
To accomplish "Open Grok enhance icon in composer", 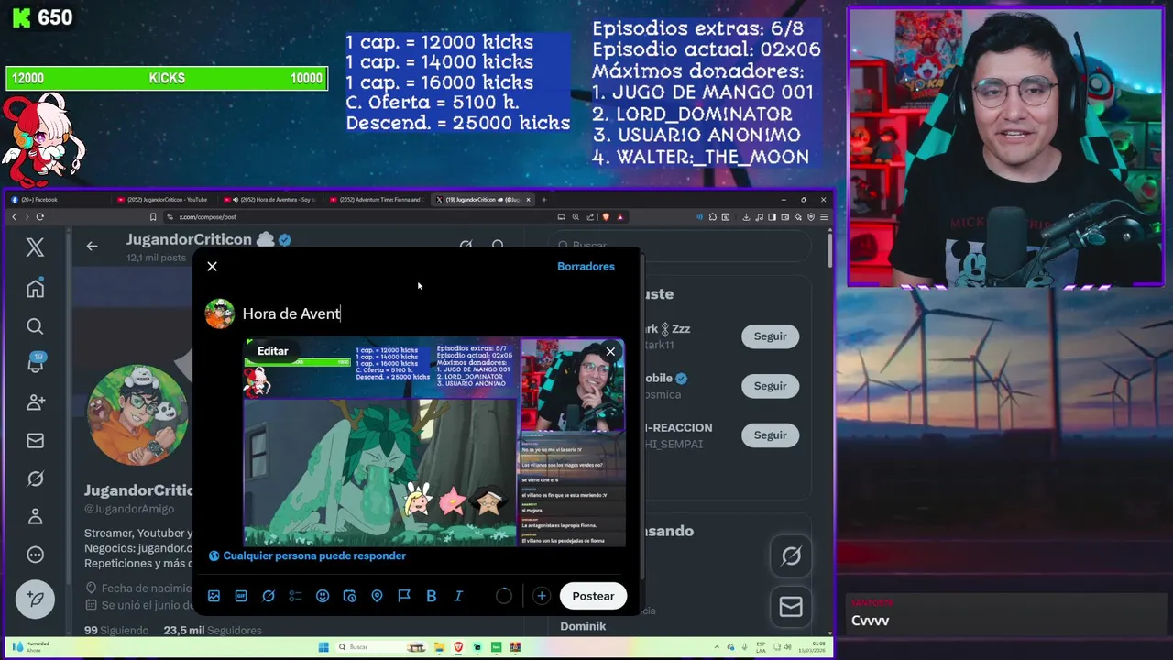I will [x=269, y=596].
